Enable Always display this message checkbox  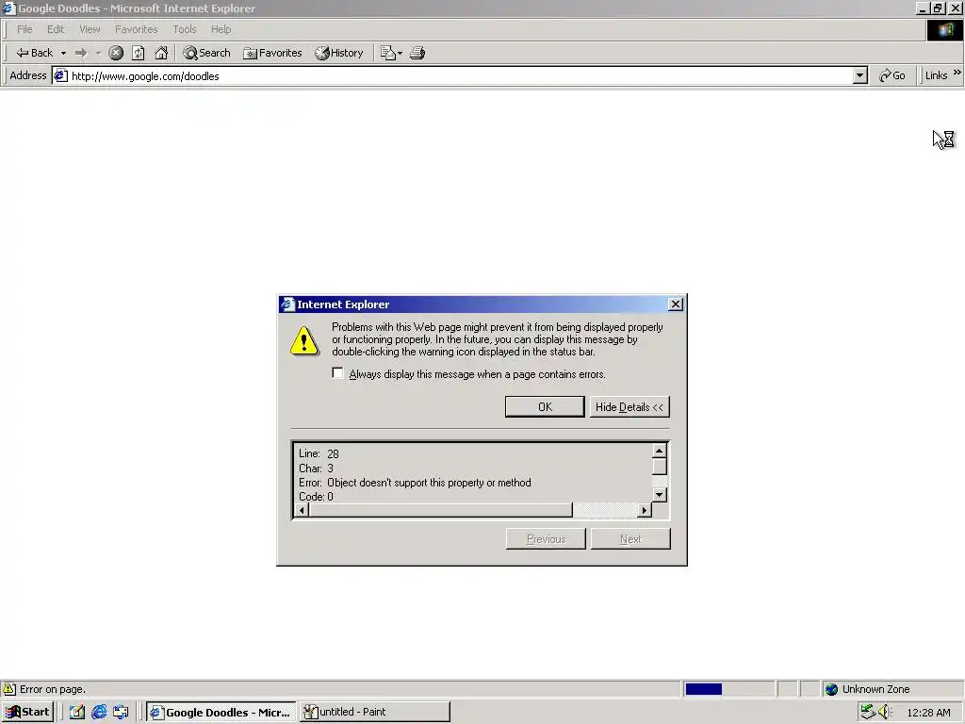[337, 373]
